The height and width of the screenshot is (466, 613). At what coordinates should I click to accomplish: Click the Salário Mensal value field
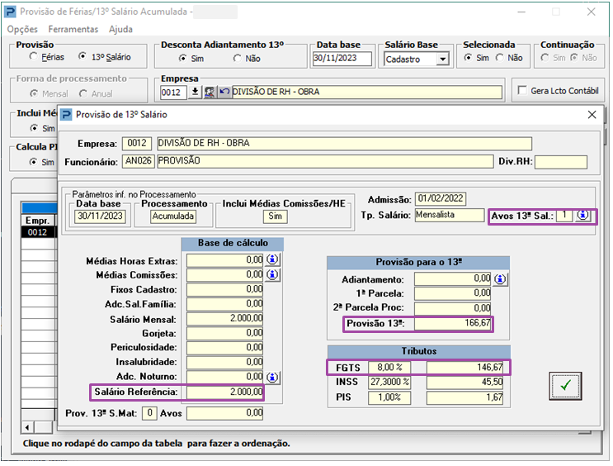(x=225, y=319)
